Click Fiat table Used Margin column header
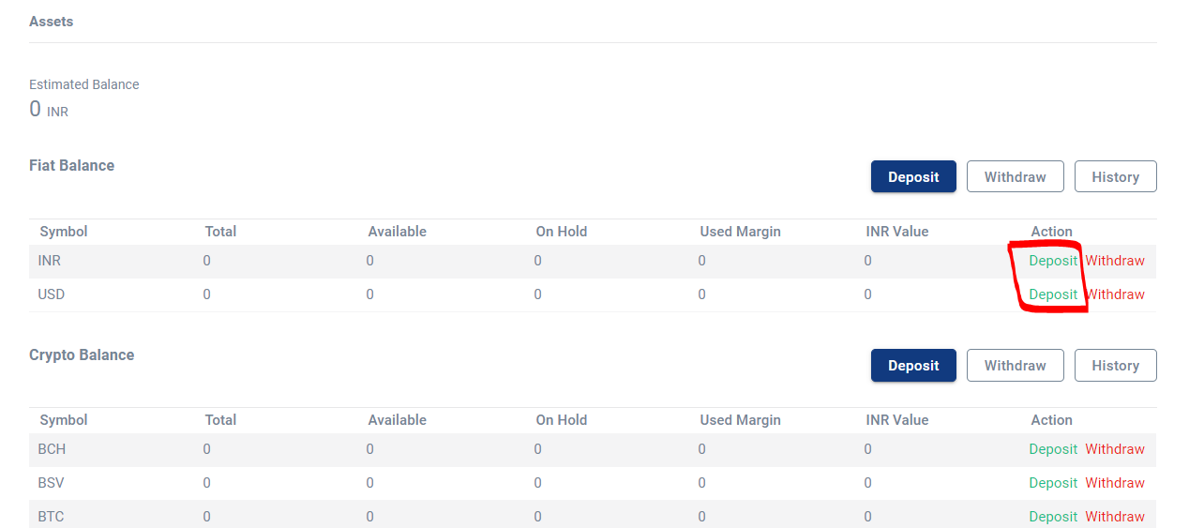The image size is (1189, 528). (x=741, y=232)
